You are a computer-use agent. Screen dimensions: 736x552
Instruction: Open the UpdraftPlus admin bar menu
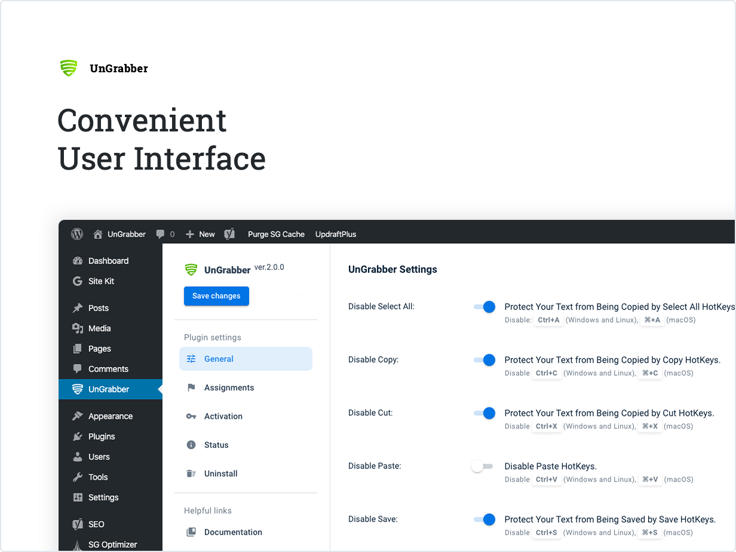335,234
